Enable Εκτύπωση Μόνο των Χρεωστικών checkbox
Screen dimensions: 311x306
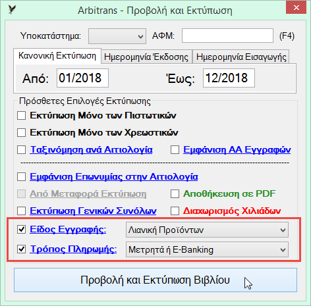pyautogui.click(x=22, y=133)
